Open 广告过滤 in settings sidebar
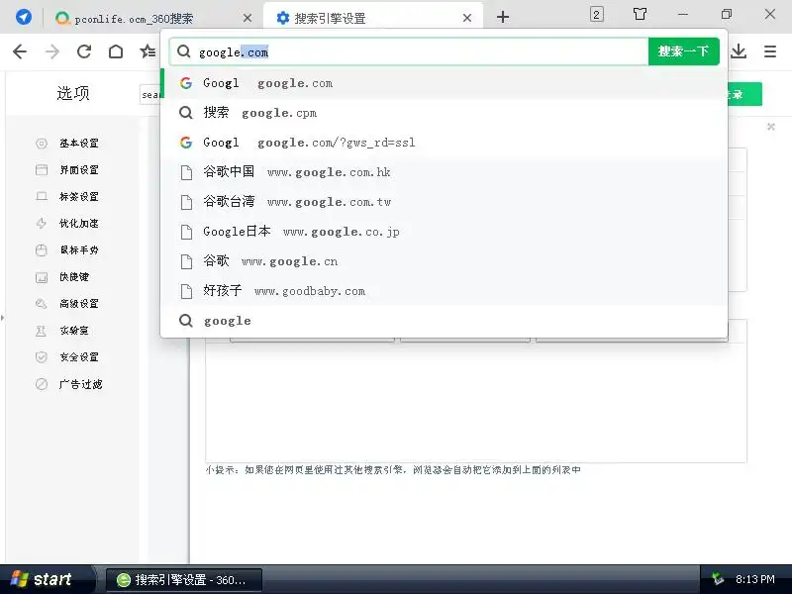Screen dimensions: 792x594 (x=80, y=384)
